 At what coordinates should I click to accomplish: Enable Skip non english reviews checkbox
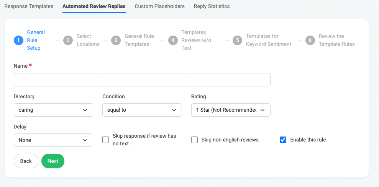coord(194,140)
